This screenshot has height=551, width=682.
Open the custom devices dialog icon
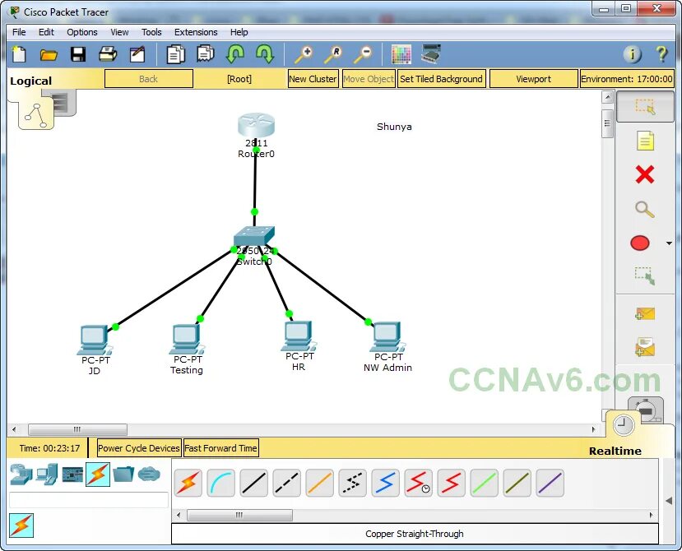[431, 54]
